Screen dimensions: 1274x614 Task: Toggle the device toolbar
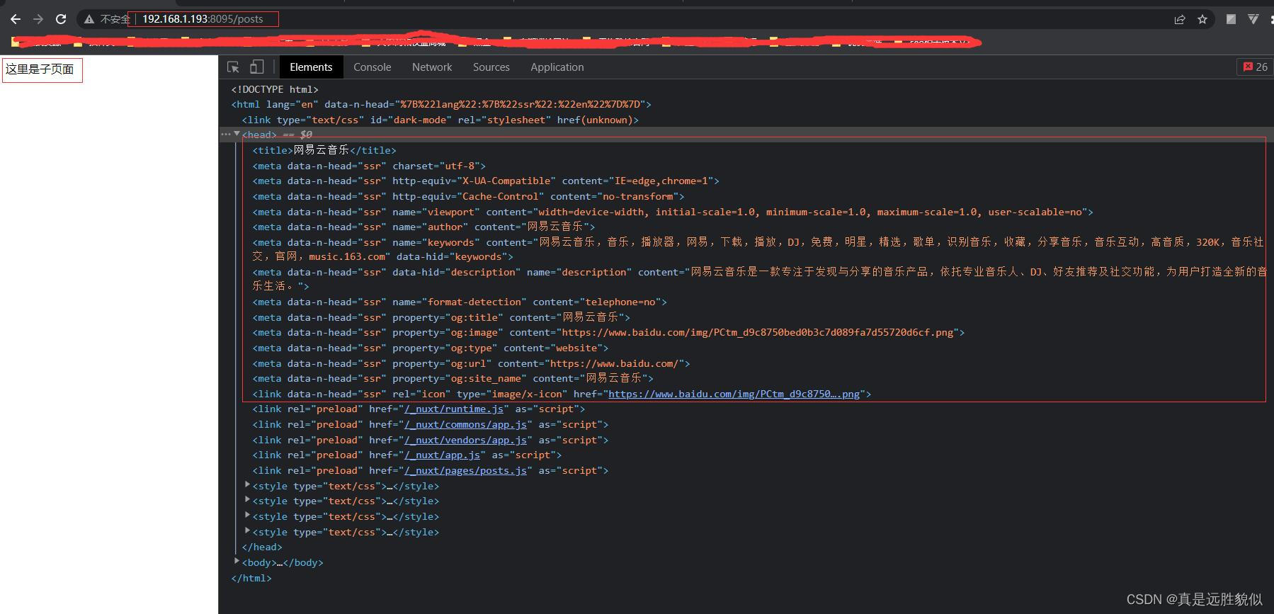click(x=256, y=67)
